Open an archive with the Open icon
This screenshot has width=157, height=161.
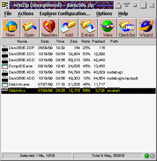pyautogui.click(x=30, y=28)
